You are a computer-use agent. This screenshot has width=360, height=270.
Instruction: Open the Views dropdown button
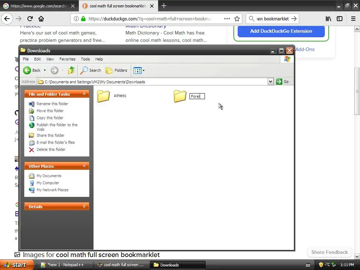point(139,70)
